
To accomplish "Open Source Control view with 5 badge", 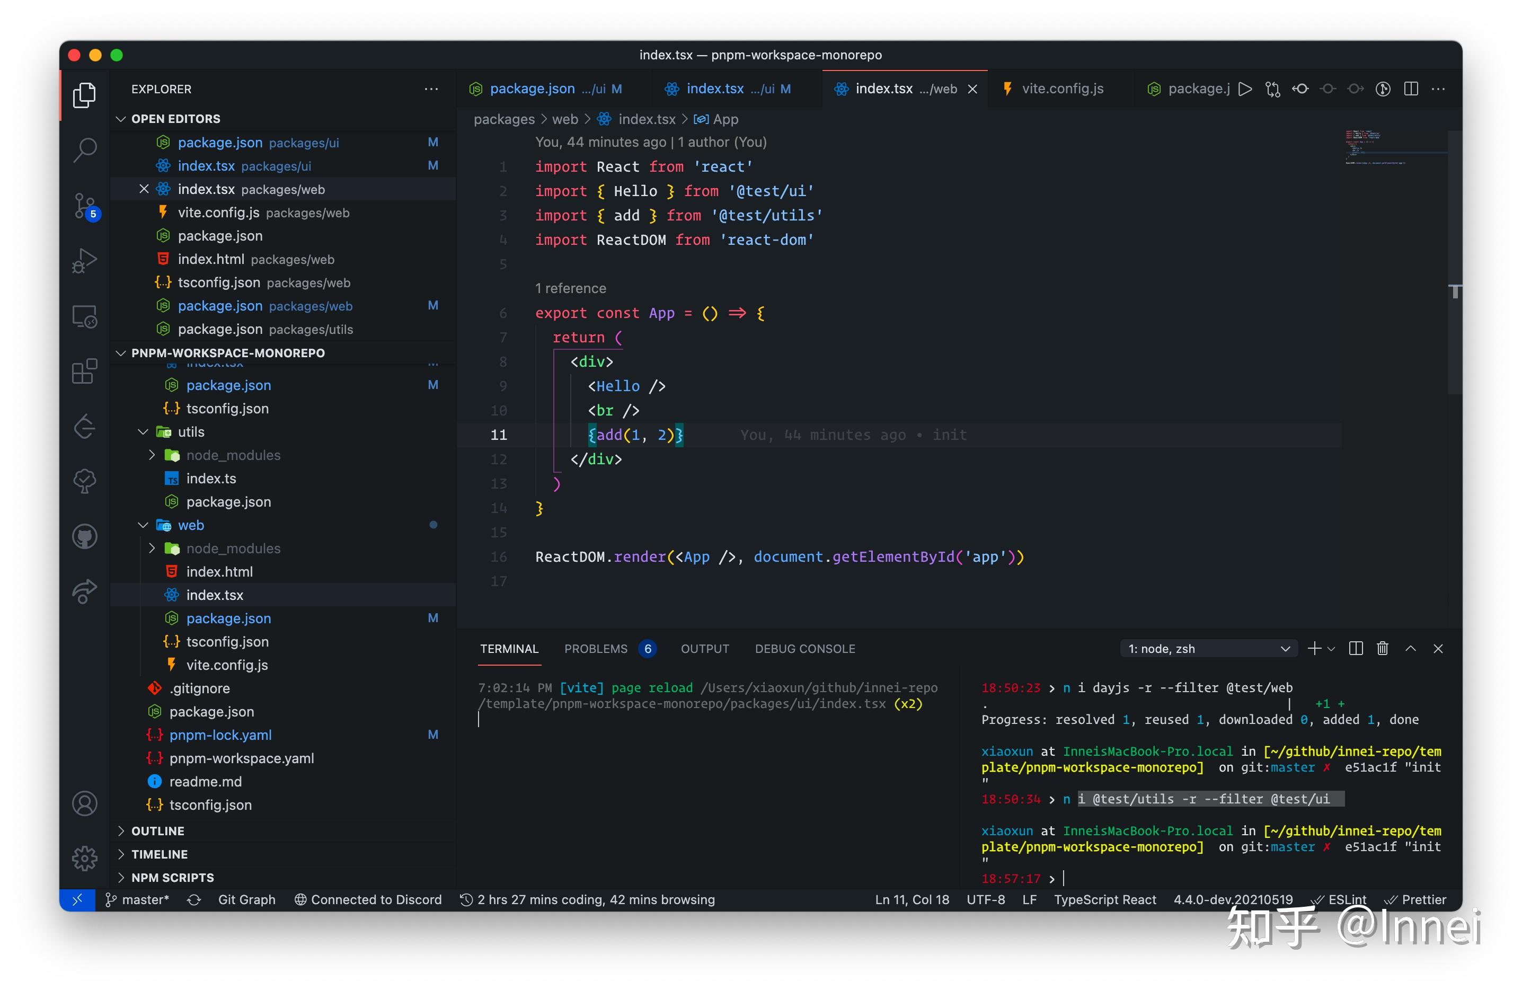I will [x=84, y=205].
